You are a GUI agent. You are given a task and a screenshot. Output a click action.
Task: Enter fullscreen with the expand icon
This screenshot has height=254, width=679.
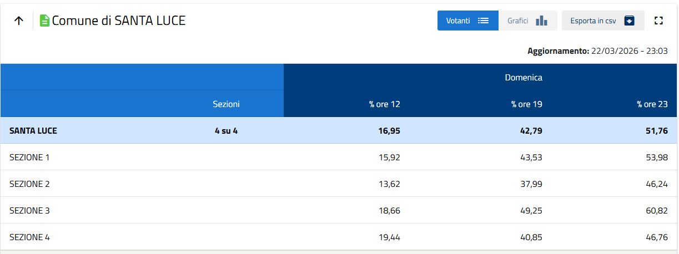[x=659, y=21]
